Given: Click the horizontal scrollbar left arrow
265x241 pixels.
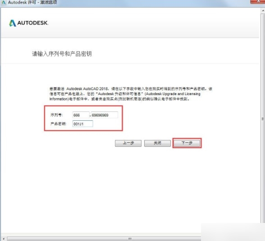Looking at the screenshot, I should [x=4, y=239].
